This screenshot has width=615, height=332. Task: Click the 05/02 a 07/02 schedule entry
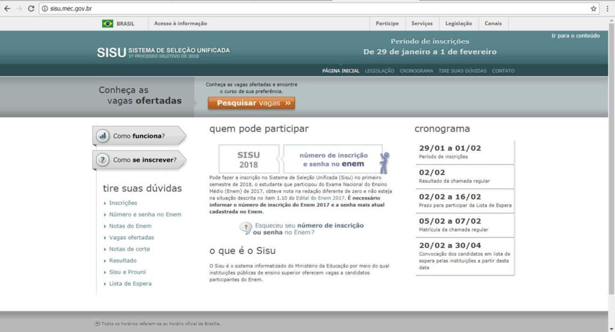[x=465, y=225]
